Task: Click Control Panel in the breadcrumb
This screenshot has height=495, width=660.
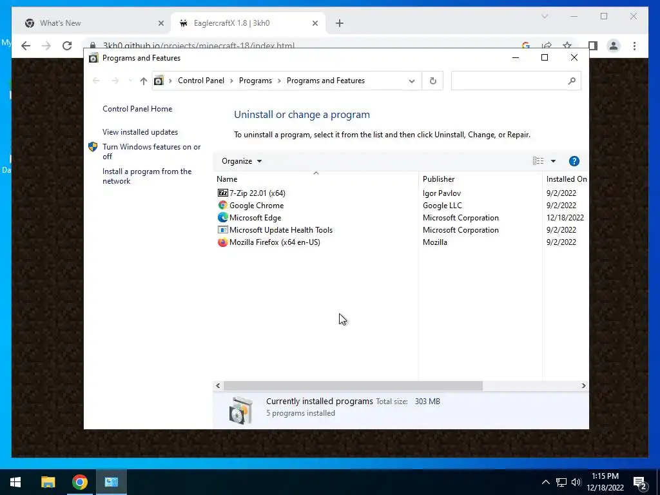Action: (x=201, y=81)
